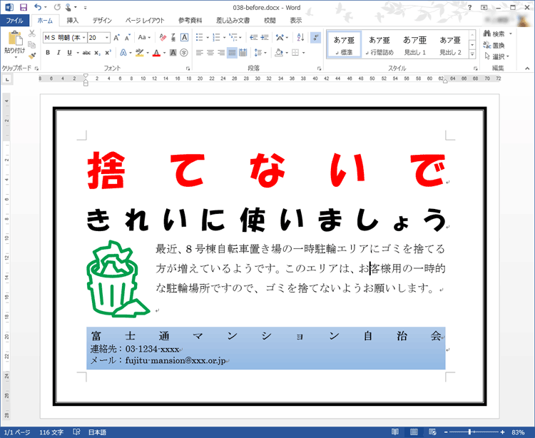Click the proofing check icon in status bar
Image resolution: width=535 pixels, height=438 pixels.
point(77,432)
